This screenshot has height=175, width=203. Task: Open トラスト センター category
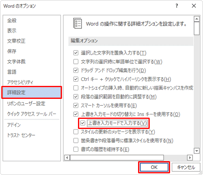click(32, 135)
